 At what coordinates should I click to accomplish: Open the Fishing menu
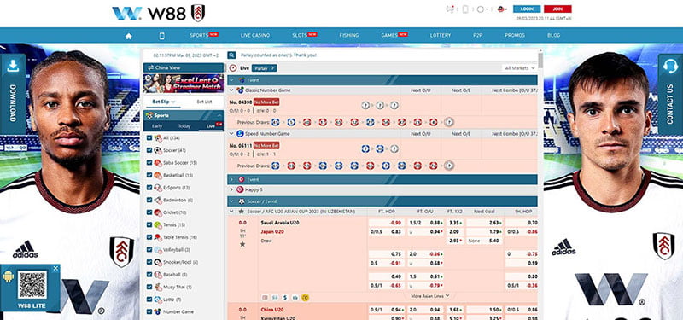click(x=349, y=35)
